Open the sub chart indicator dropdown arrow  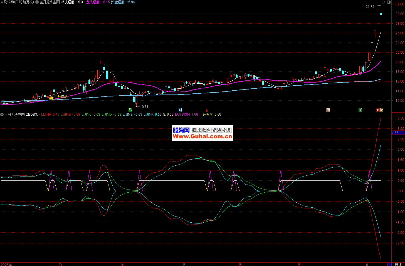(x=2, y=115)
